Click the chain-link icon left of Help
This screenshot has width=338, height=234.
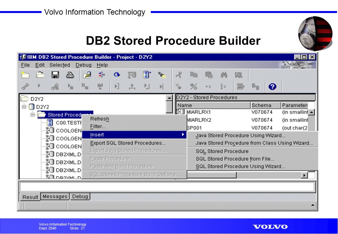[x=255, y=87]
